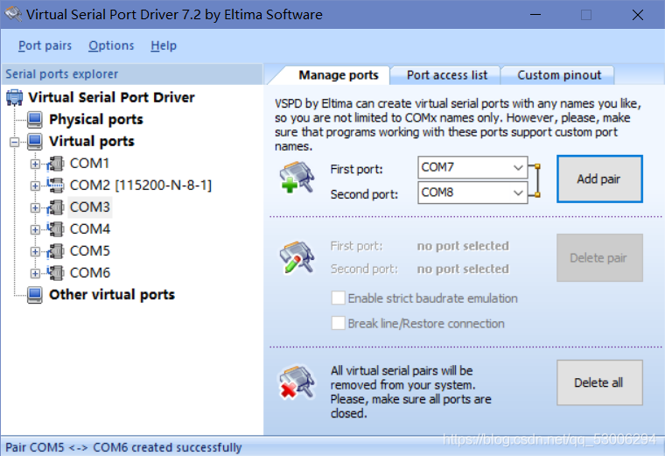Select COM3 in the ports tree
Screen dimensions: 665x456
(89, 207)
